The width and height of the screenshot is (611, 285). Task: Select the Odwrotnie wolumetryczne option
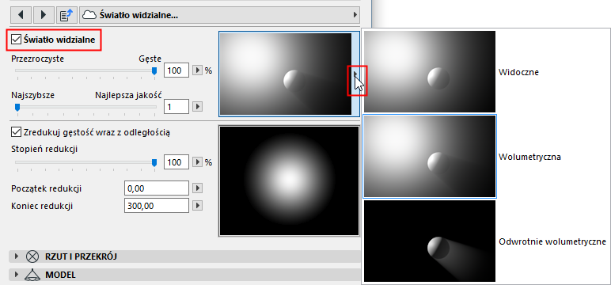[429, 241]
